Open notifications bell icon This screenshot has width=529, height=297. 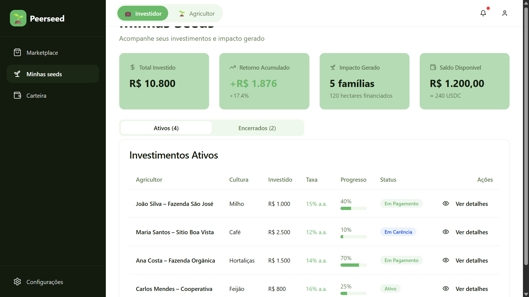click(x=483, y=13)
